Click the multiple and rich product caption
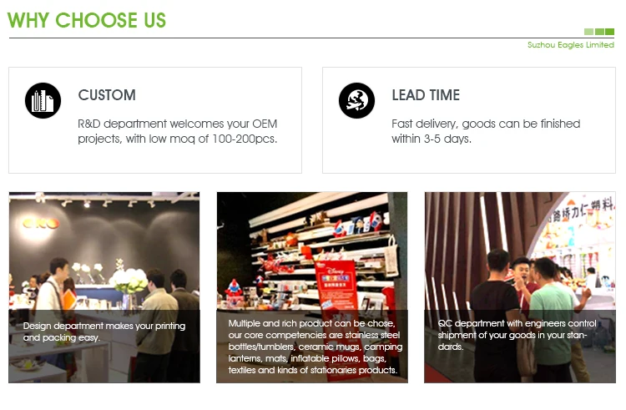 pyautogui.click(x=315, y=347)
